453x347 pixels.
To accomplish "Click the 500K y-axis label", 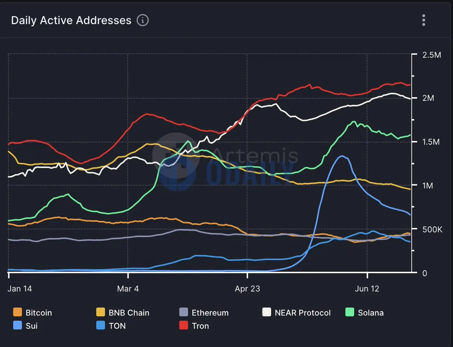I will coord(432,229).
